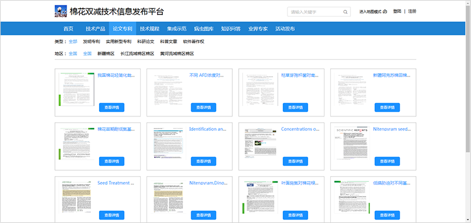Viewport: 471px width, 223px height.
Task: Go to 首页 in navigation bar
Action: (68, 29)
